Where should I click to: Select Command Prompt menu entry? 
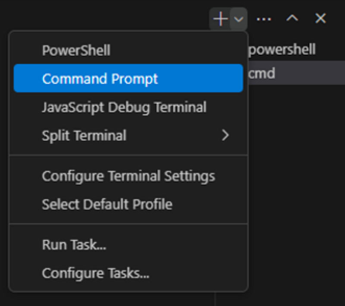(x=128, y=78)
